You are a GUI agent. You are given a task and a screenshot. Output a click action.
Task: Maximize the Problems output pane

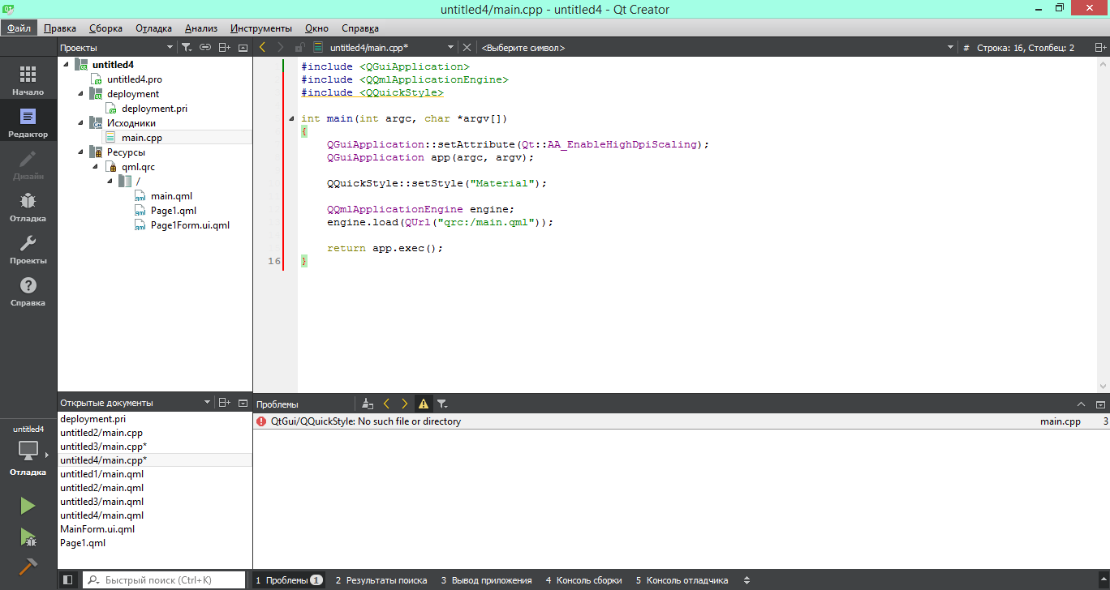pyautogui.click(x=1081, y=404)
